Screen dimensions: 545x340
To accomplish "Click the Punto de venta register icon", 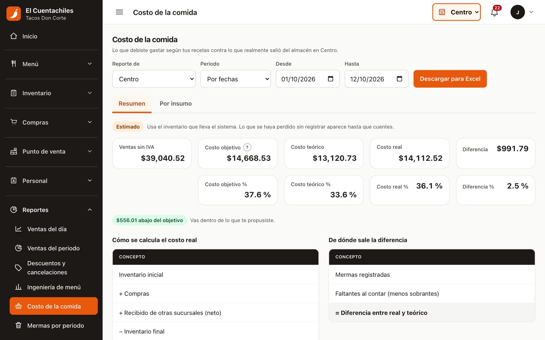I will click(14, 151).
